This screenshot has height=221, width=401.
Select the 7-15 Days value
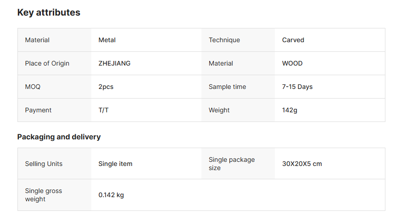297,87
